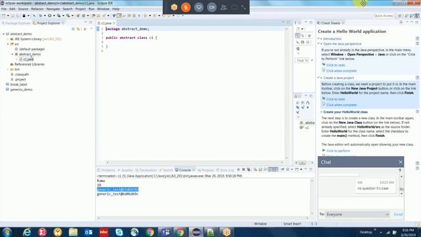Screen dimensions: 421x237
Task: Open the File menu
Action: coord(4,9)
